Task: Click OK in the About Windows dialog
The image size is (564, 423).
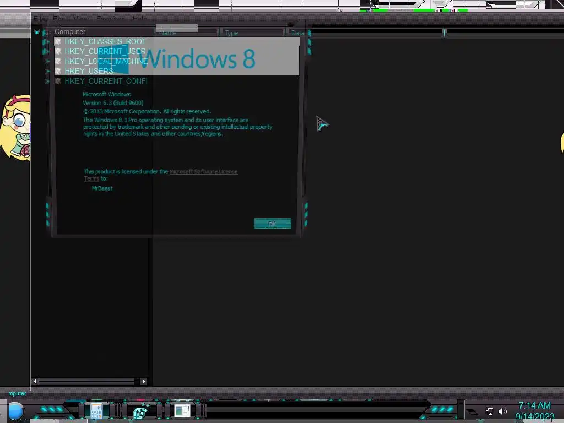Action: click(272, 224)
